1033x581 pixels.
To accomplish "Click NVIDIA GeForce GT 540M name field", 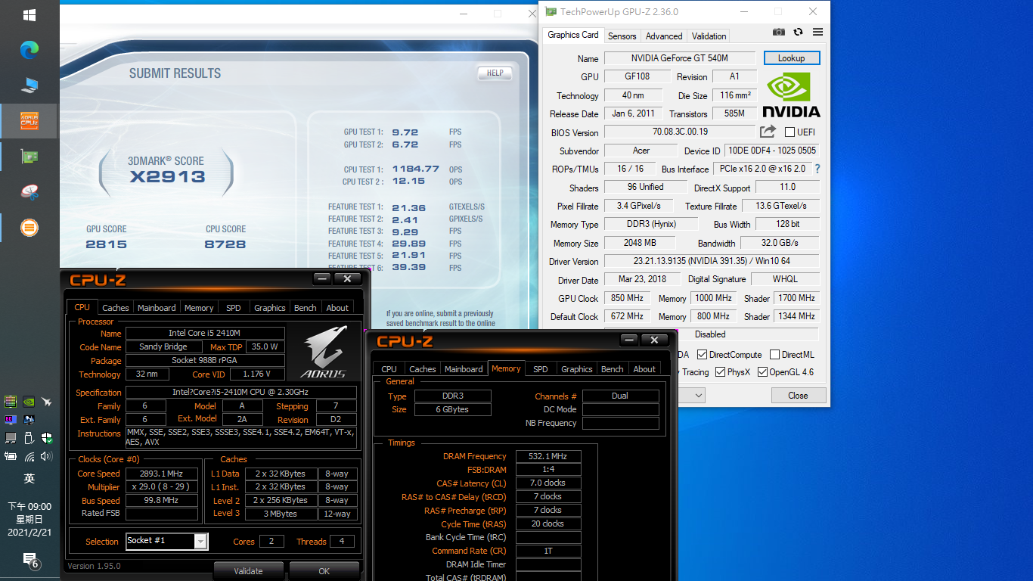I will pos(679,58).
